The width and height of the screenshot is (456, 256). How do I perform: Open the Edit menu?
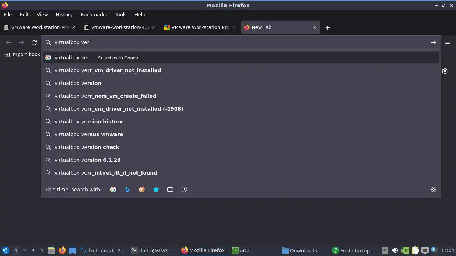24,15
